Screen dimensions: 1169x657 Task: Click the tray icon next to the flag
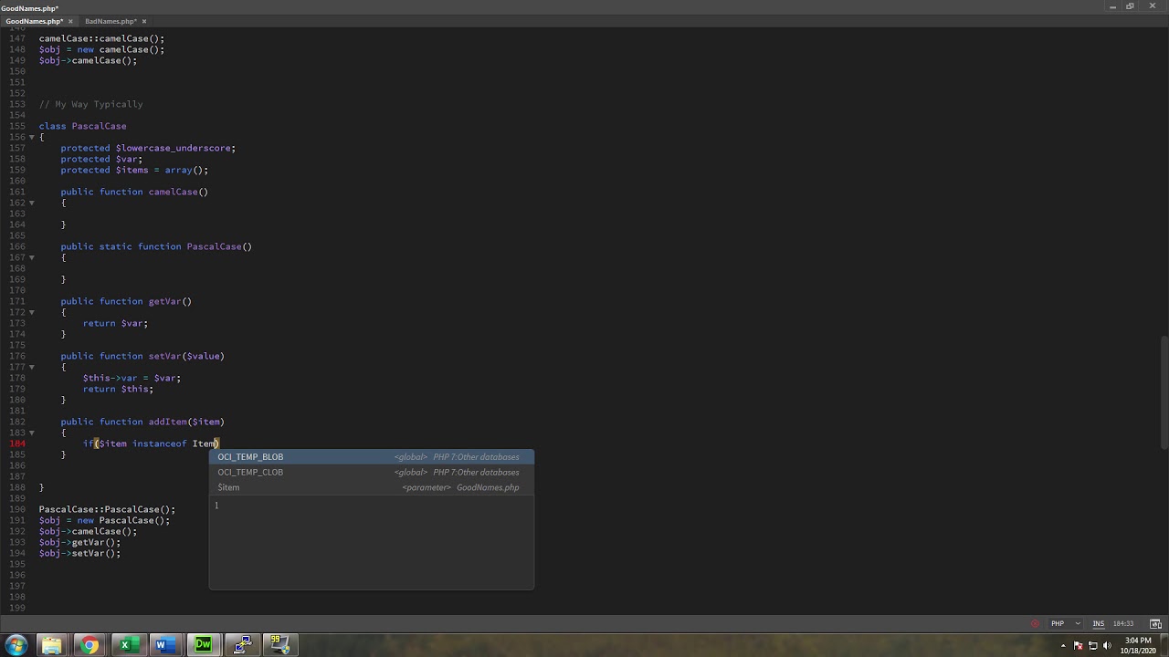pyautogui.click(x=1093, y=646)
